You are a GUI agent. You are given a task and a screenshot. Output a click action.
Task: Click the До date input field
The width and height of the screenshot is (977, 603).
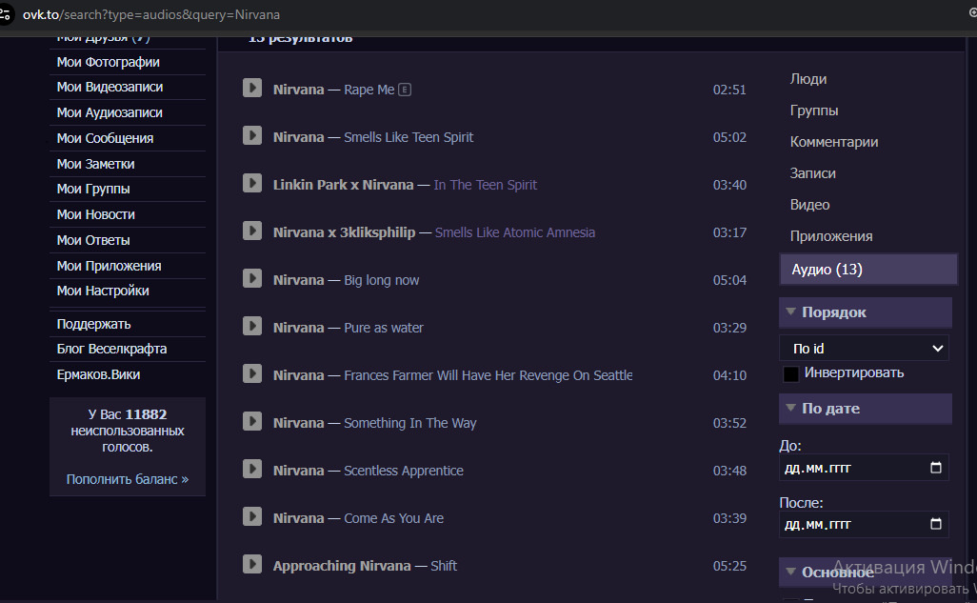[864, 468]
